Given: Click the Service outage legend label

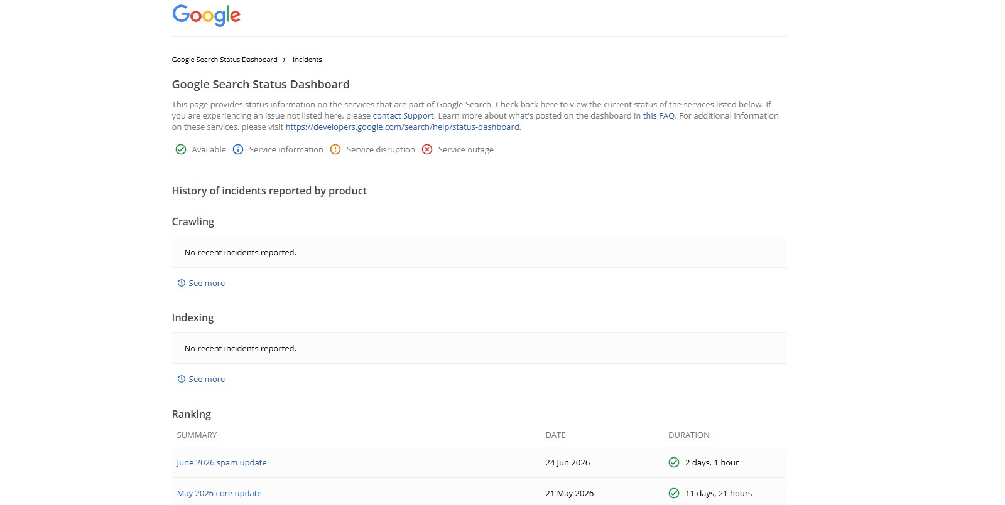Looking at the screenshot, I should coord(465,149).
